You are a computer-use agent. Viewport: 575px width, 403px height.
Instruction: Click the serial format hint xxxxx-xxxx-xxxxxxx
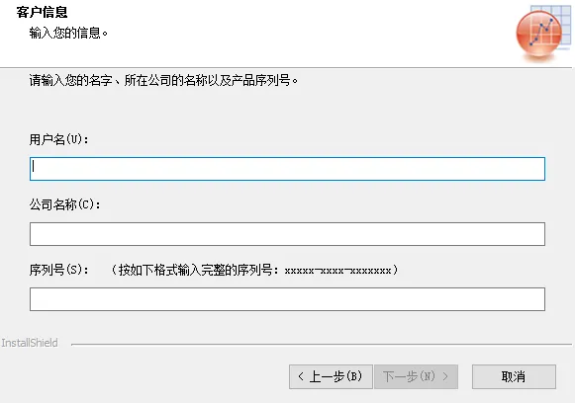click(338, 271)
